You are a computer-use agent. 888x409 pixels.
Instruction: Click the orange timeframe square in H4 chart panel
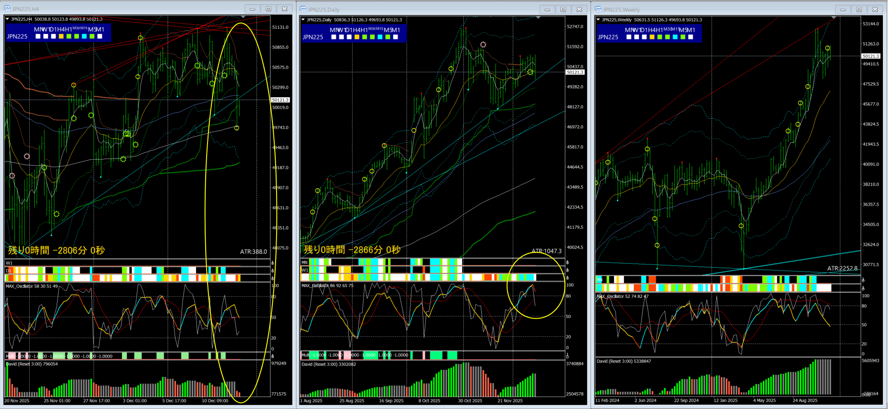[61, 36]
